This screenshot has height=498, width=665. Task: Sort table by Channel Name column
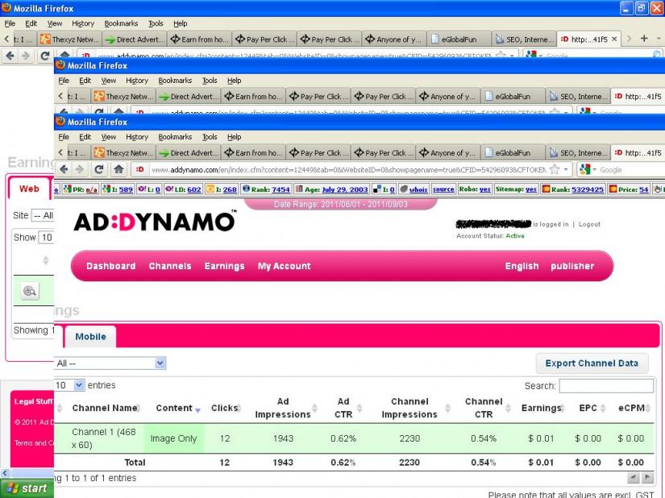[x=106, y=408]
